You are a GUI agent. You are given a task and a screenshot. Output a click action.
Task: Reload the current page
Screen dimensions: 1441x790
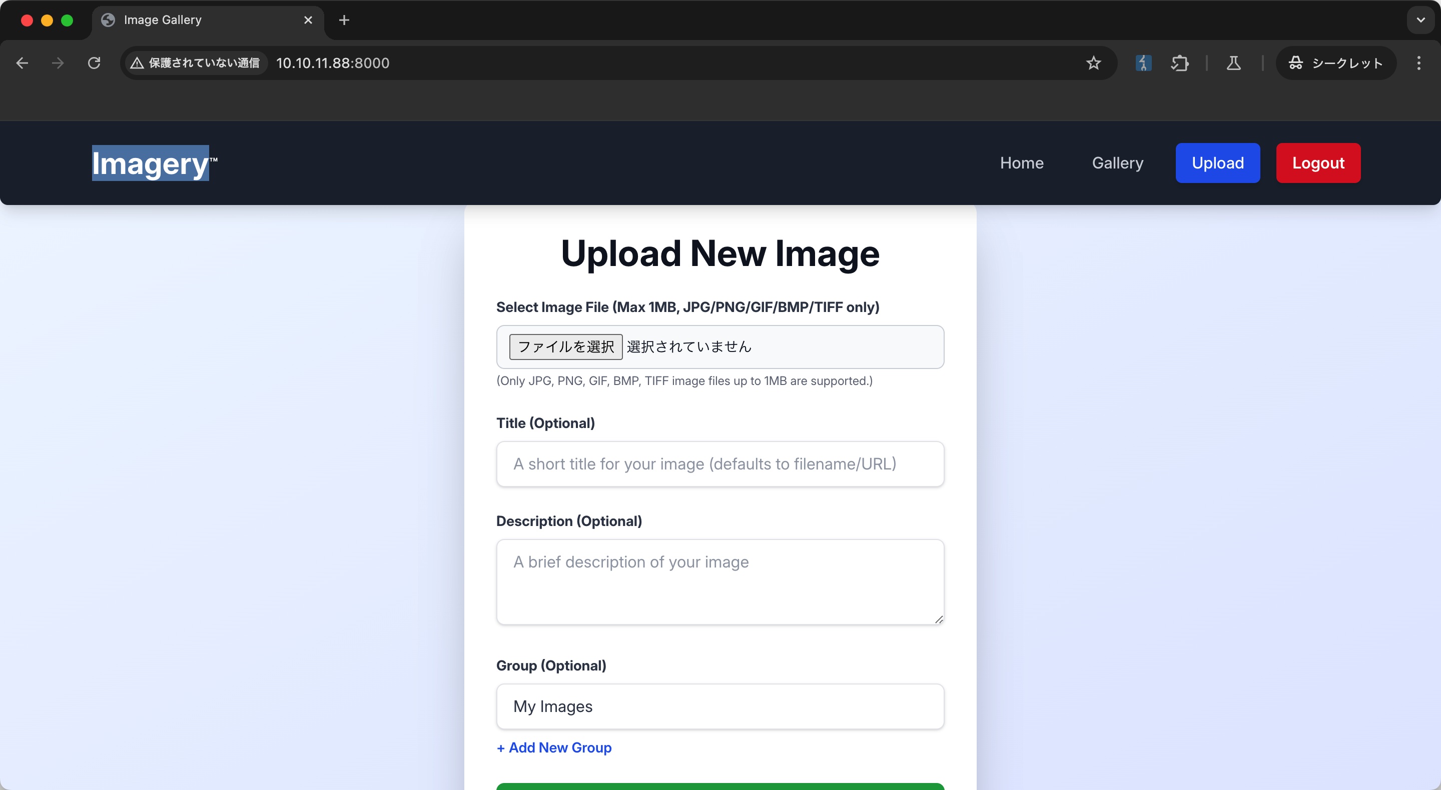tap(94, 63)
